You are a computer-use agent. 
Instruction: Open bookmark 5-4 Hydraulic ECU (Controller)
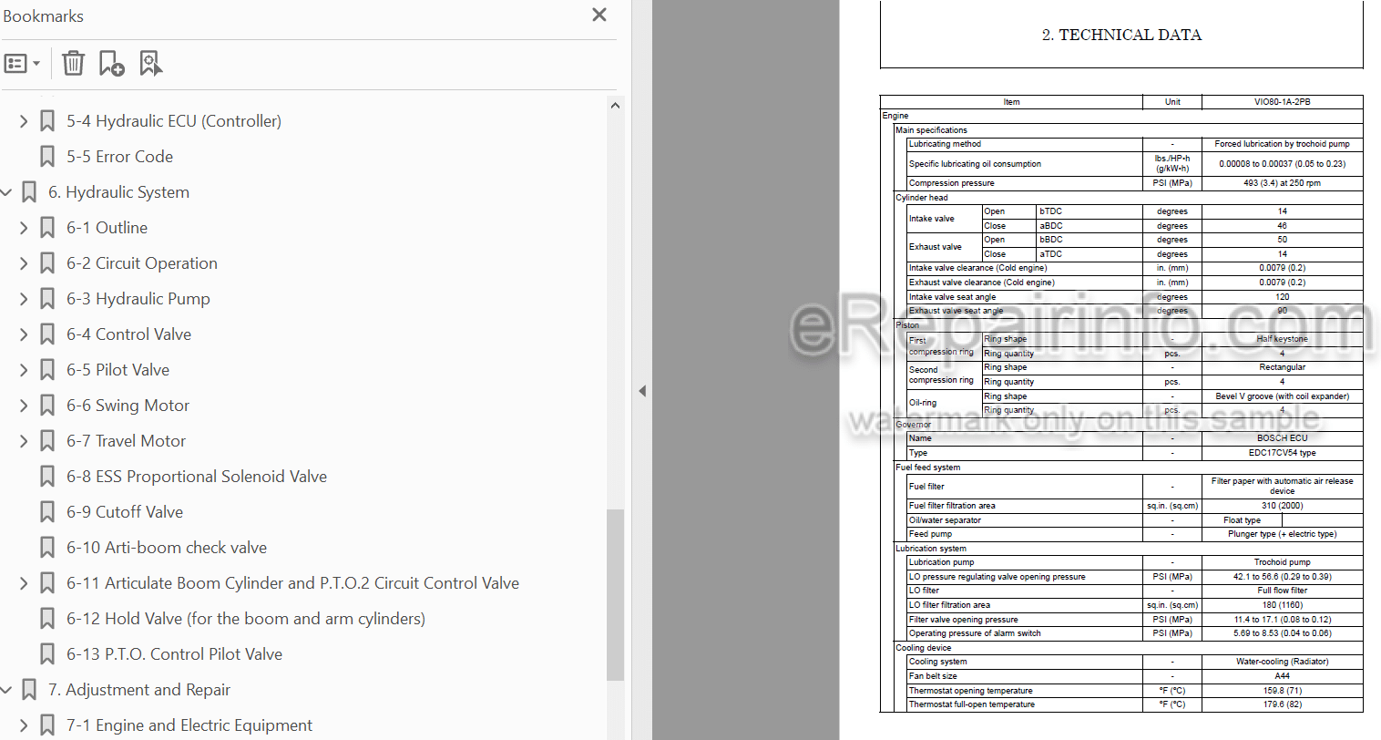173,121
